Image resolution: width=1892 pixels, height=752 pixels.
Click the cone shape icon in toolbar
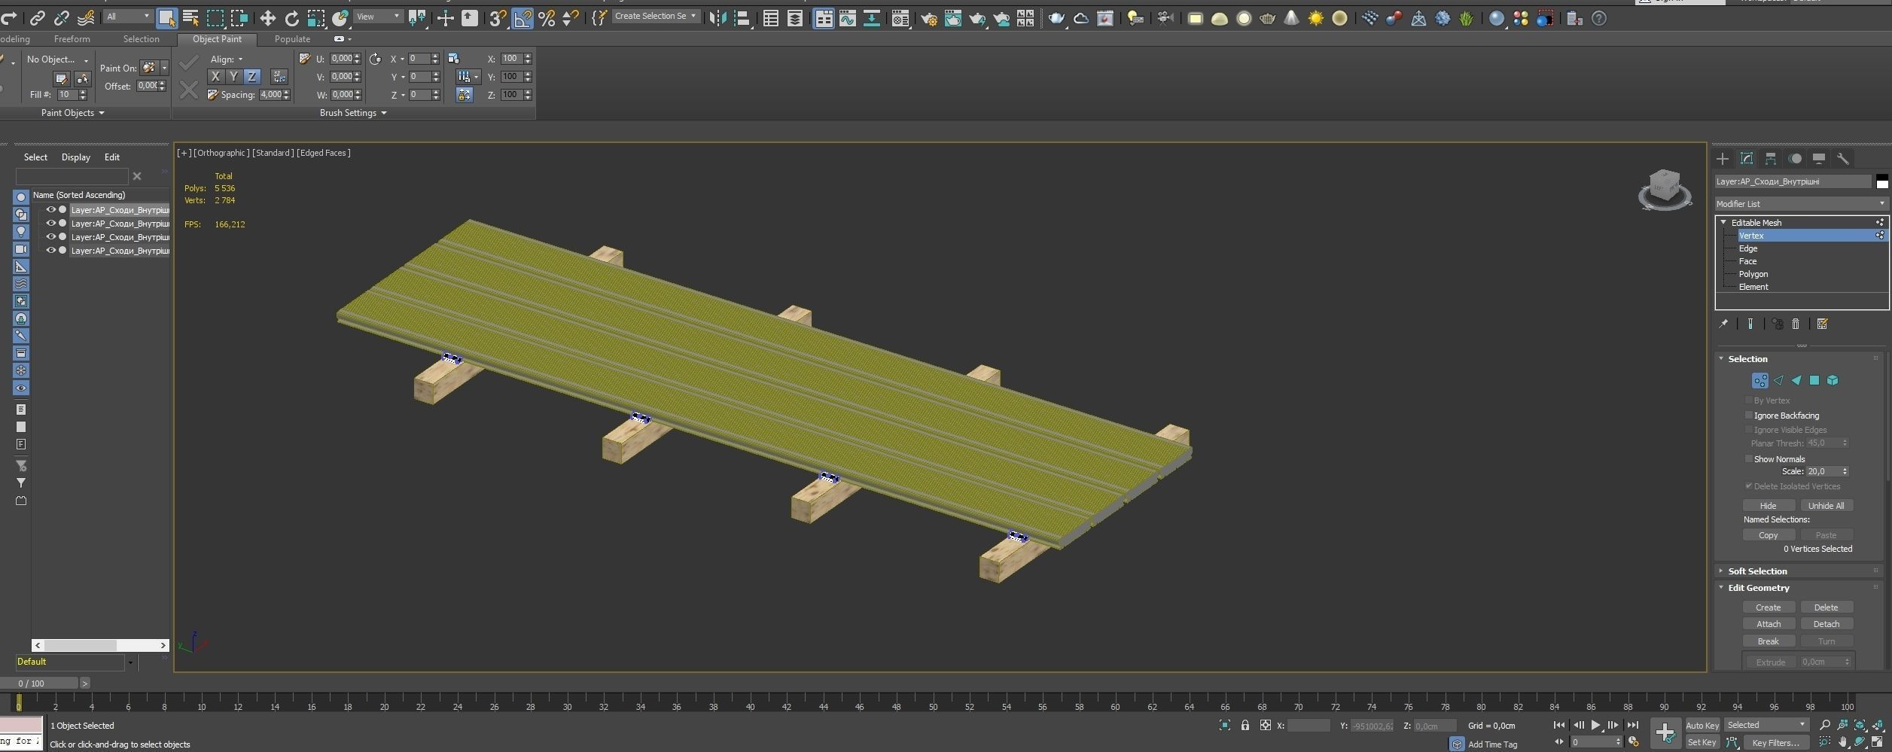(1291, 18)
